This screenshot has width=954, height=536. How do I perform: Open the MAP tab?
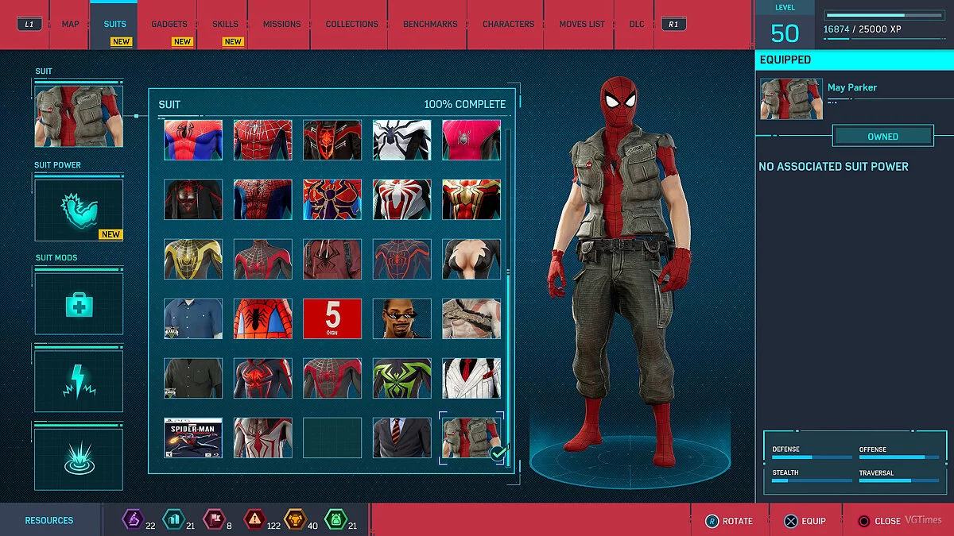69,23
